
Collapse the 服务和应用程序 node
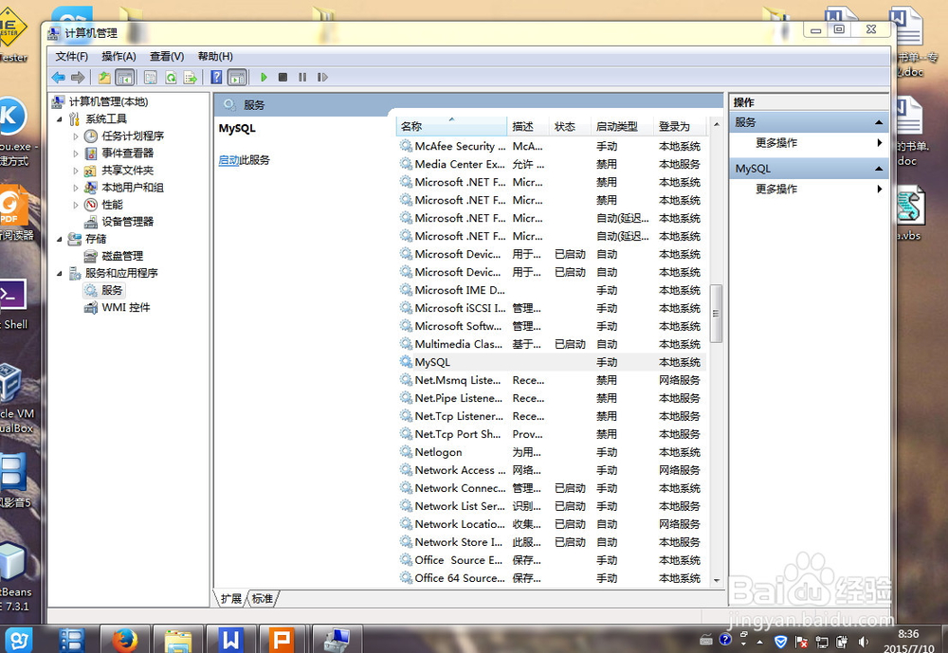pos(59,273)
